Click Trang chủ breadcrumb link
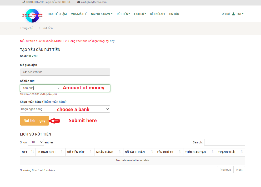This screenshot has height=187, width=261. pyautogui.click(x=27, y=28)
